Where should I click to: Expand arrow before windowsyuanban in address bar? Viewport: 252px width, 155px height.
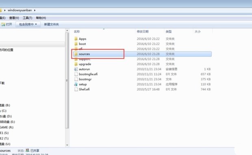point(5,10)
